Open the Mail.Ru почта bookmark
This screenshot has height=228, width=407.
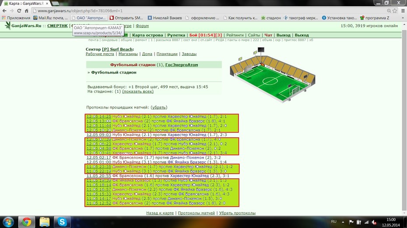pos(50,18)
